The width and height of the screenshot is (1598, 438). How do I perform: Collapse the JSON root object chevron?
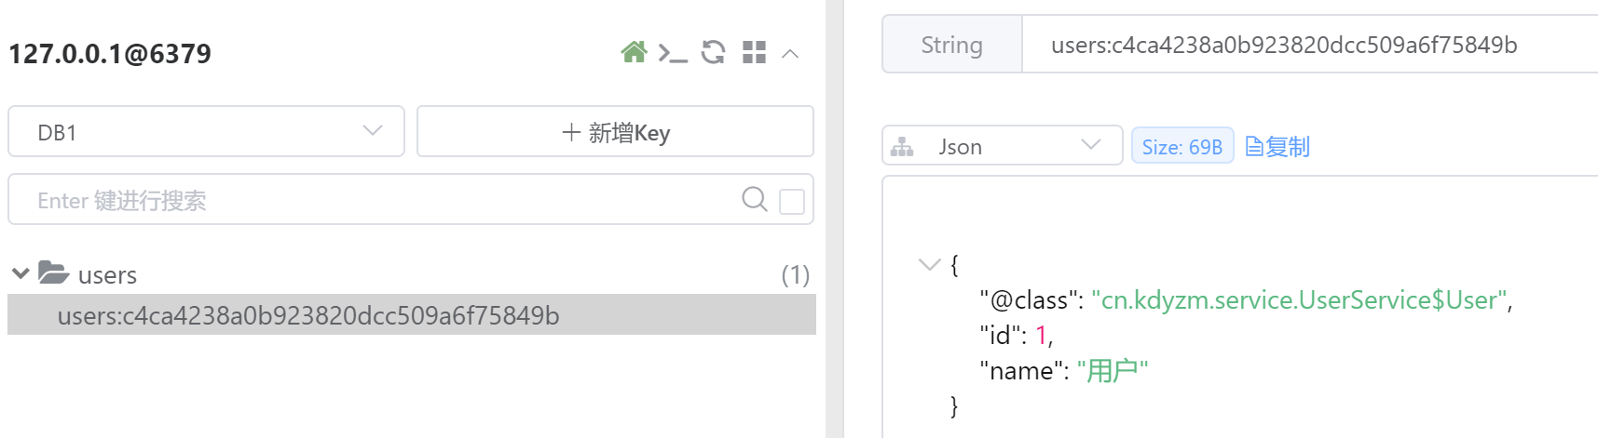click(x=929, y=264)
